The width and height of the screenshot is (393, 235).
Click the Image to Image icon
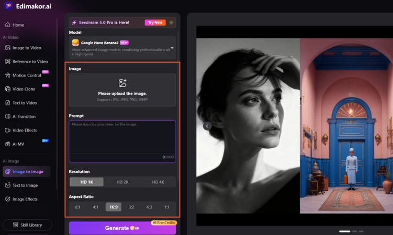click(x=8, y=171)
